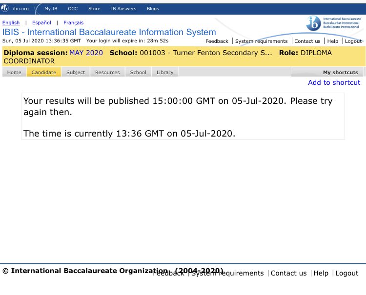Open System requirements link in footer
Image resolution: width=366 pixels, height=295 pixels.
[227, 273]
